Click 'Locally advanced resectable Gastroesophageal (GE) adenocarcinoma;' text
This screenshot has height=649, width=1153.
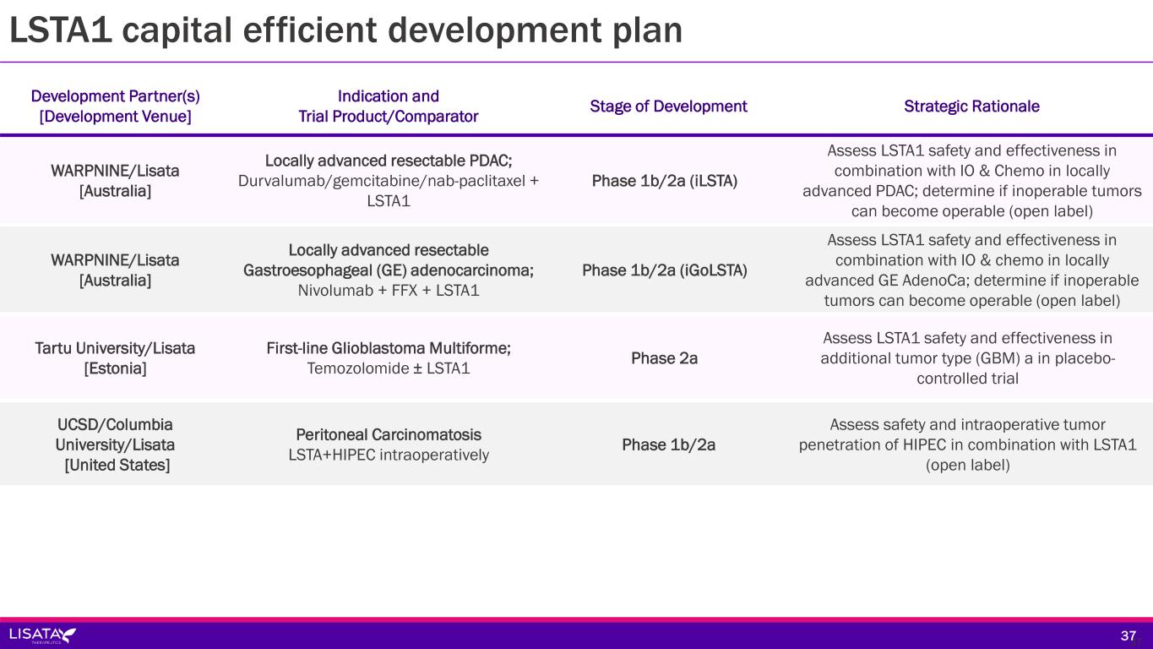tap(389, 259)
